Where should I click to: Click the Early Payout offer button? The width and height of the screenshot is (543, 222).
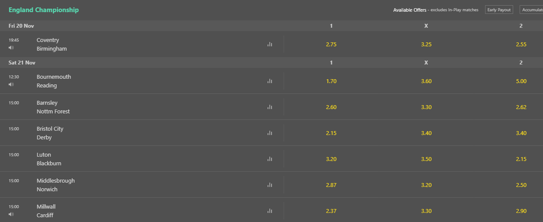coord(499,10)
